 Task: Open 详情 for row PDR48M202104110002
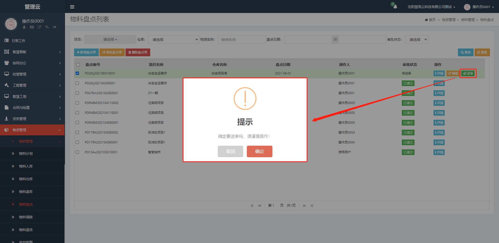(x=439, y=103)
